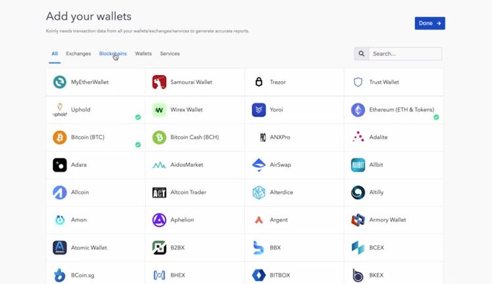This screenshot has width=492, height=284.
Task: Click the Allcoin blue circle icon
Action: [x=60, y=192]
